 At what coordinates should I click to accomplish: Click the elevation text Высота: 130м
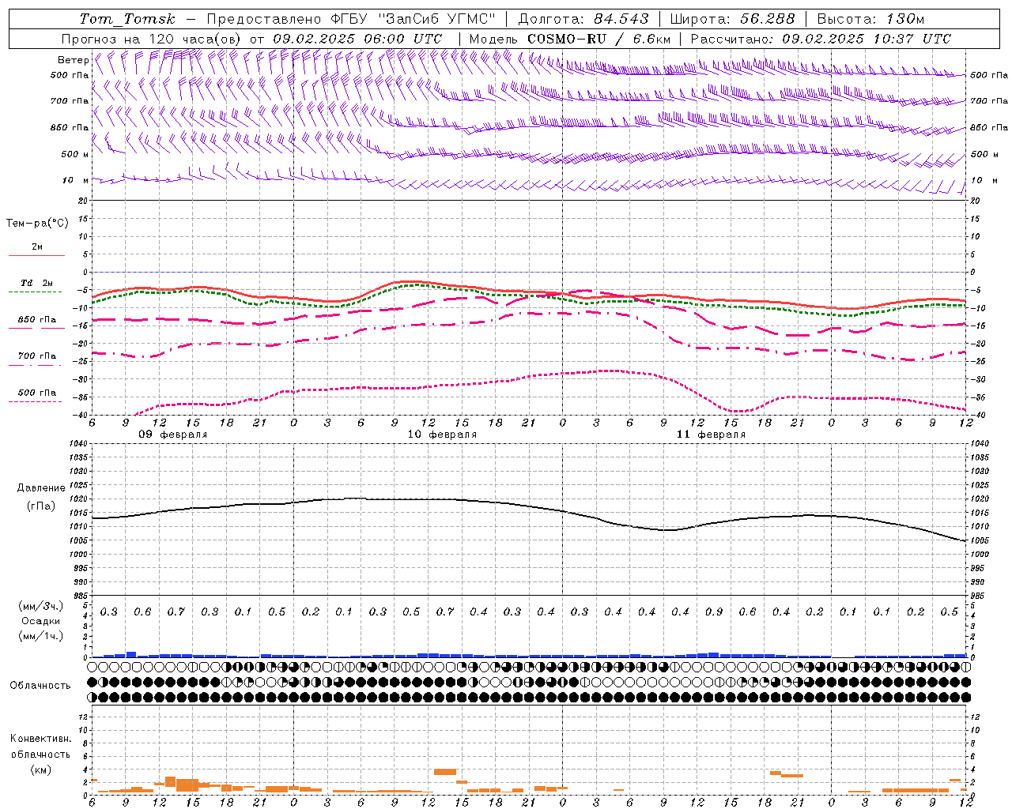(870, 19)
